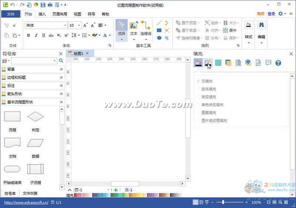
Task: Close the 绘图1 document tab
Action: click(87, 53)
